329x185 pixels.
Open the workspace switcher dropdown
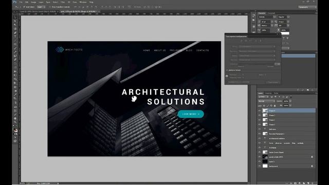[x=307, y=7]
